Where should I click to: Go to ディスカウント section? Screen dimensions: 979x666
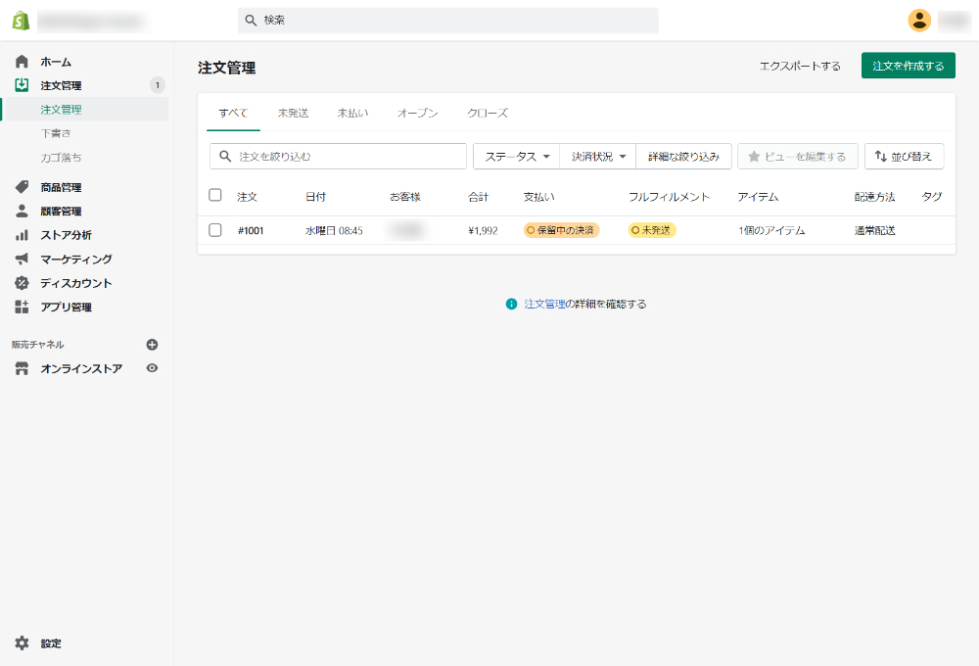[x=76, y=283]
